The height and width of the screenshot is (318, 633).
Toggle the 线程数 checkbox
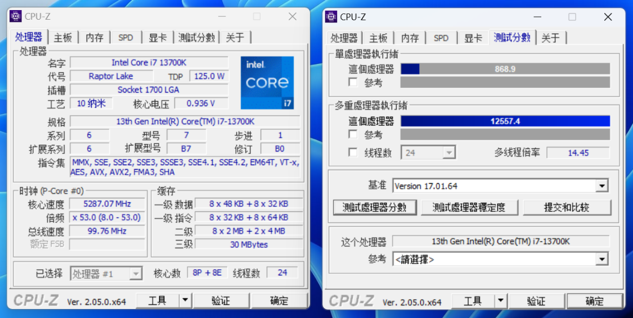coord(353,152)
